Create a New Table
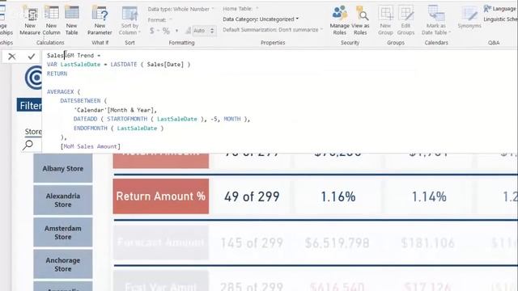Screen dimensions: 518x291 pyautogui.click(x=71, y=20)
